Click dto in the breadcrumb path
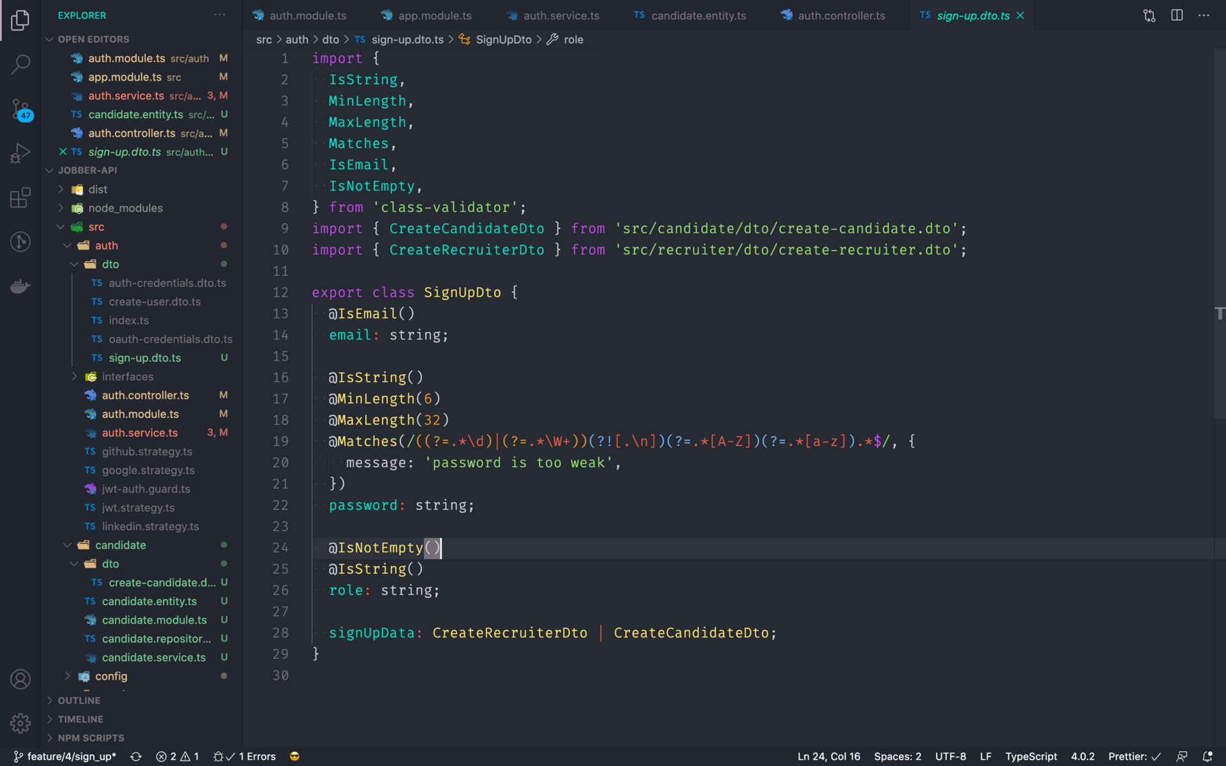 click(x=330, y=40)
